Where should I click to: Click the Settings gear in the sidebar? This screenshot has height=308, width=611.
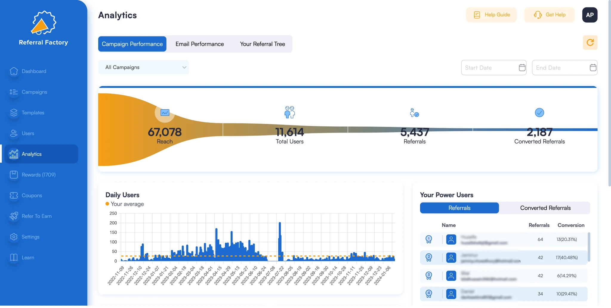[x=14, y=237]
